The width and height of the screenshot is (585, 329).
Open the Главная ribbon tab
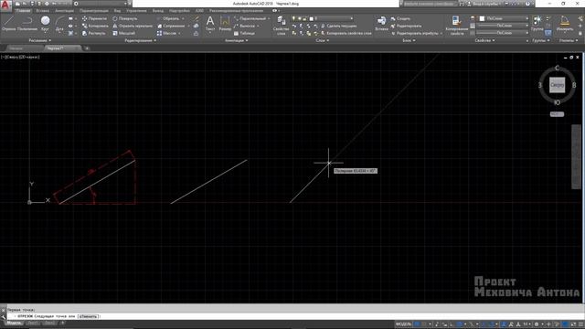click(x=23, y=11)
